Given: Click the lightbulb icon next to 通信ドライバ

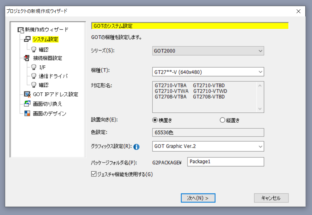Looking at the screenshot, I should click(34, 76).
